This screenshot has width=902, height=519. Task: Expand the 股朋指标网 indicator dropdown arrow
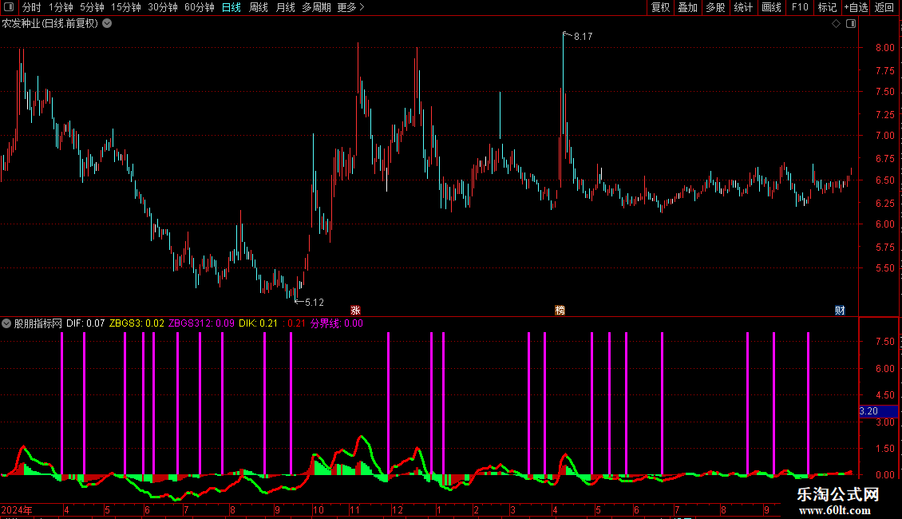click(6, 323)
